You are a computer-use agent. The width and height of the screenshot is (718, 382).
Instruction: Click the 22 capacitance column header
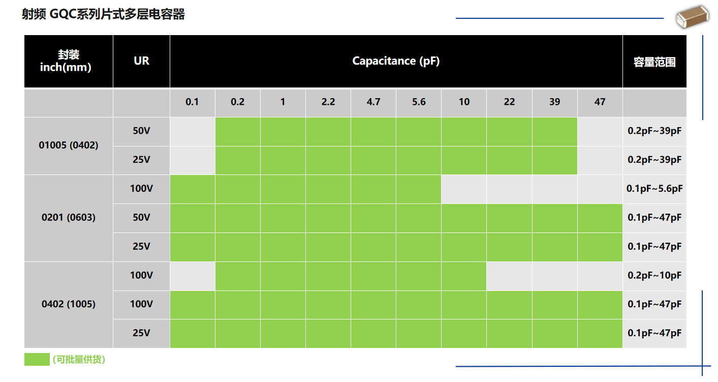pyautogui.click(x=509, y=102)
